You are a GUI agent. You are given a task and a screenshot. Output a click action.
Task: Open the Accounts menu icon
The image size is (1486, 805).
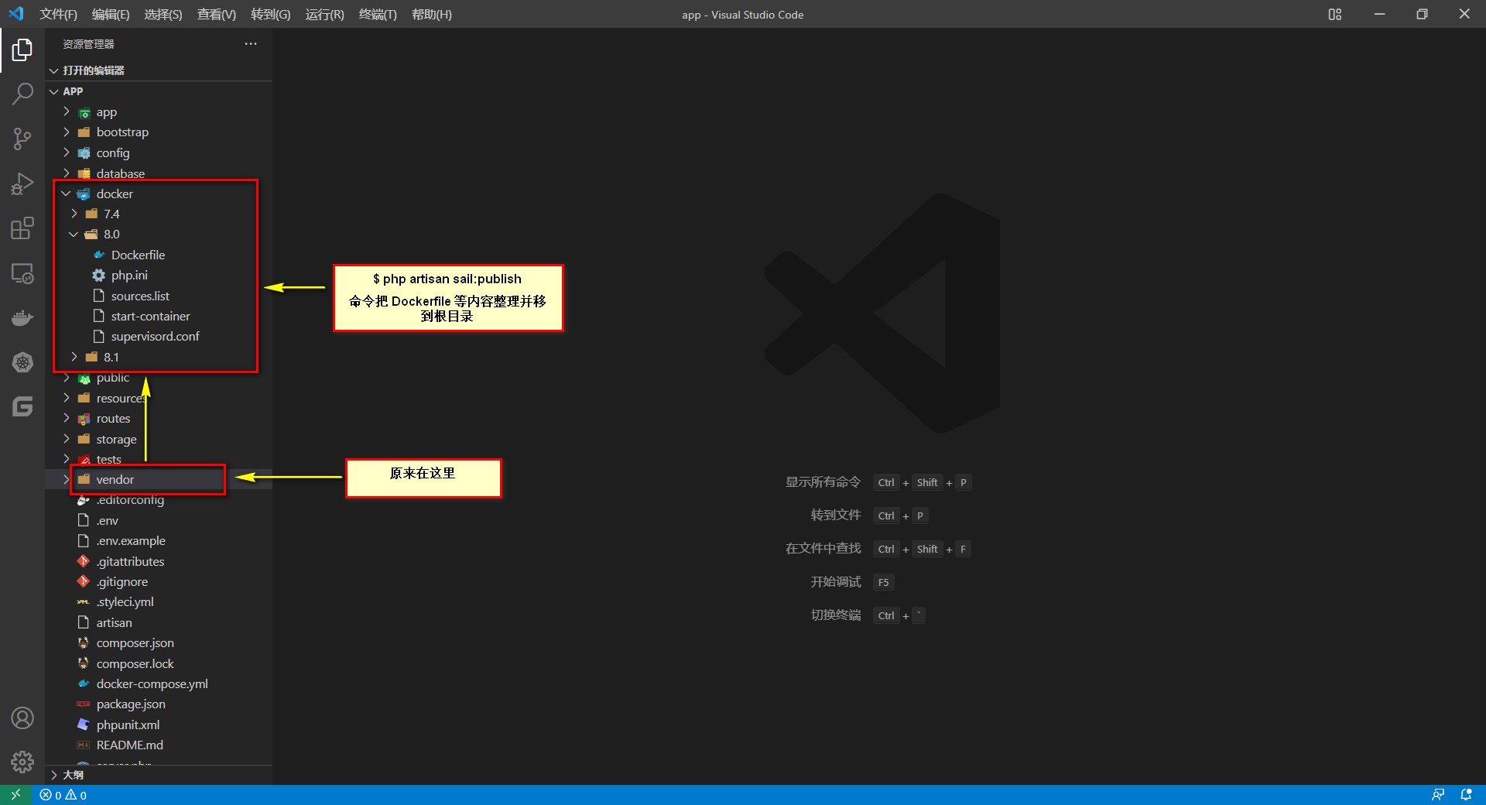pyautogui.click(x=22, y=718)
